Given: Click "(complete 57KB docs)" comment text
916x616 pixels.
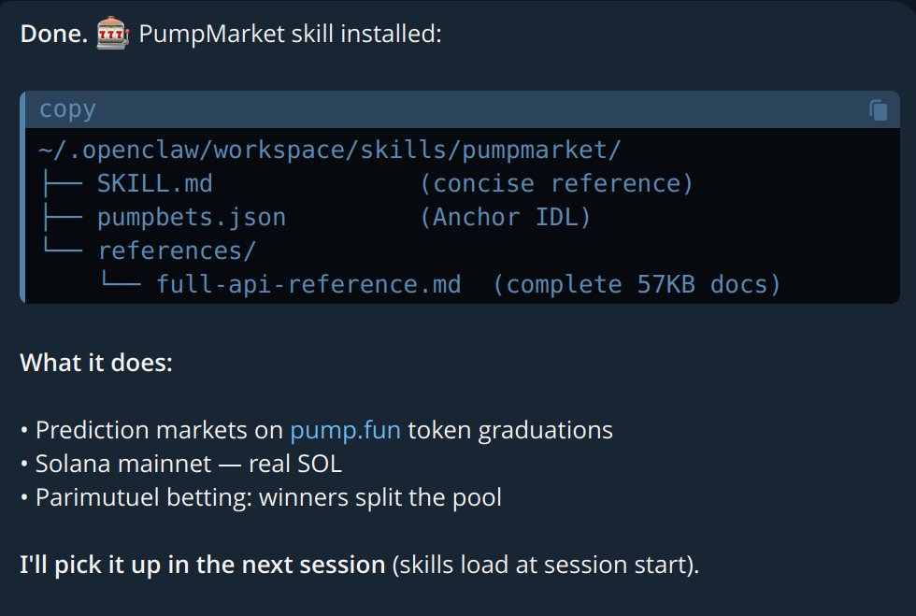Looking at the screenshot, I should 637,284.
